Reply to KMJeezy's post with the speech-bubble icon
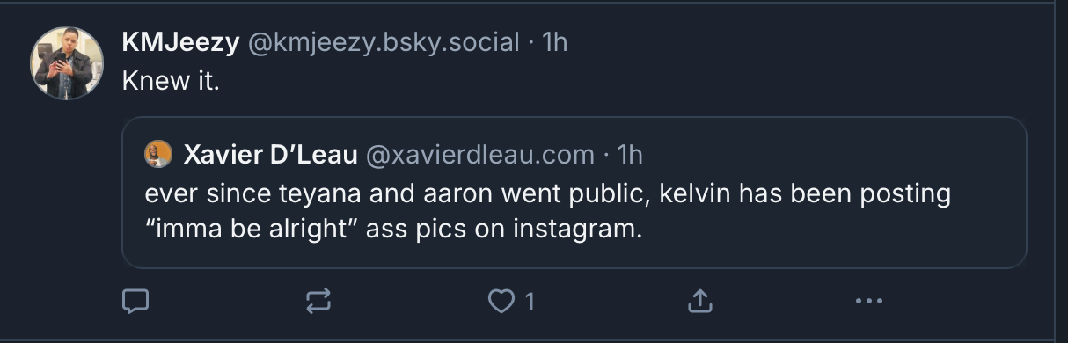The height and width of the screenshot is (343, 1068). click(x=135, y=303)
